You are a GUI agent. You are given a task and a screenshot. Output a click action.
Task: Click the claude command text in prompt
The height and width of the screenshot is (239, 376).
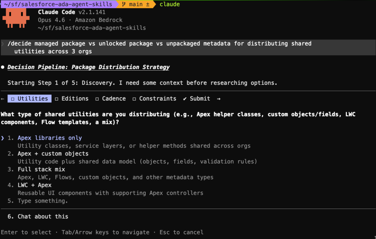(170, 4)
